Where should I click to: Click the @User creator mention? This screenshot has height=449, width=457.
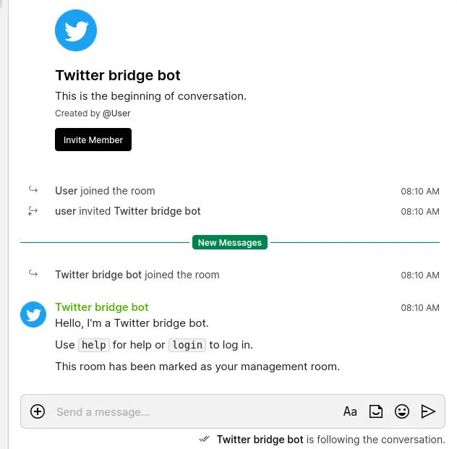coord(116,114)
